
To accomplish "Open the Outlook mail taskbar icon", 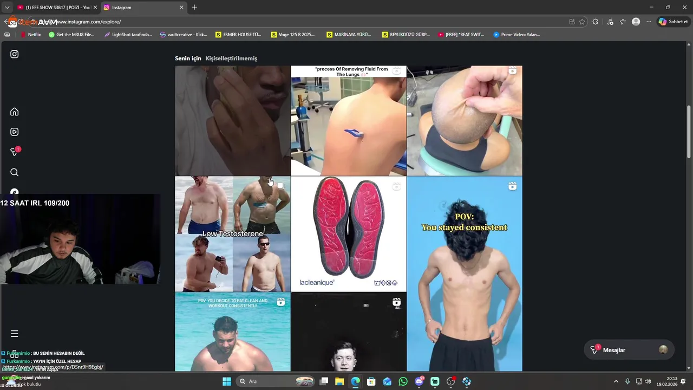I will point(387,381).
